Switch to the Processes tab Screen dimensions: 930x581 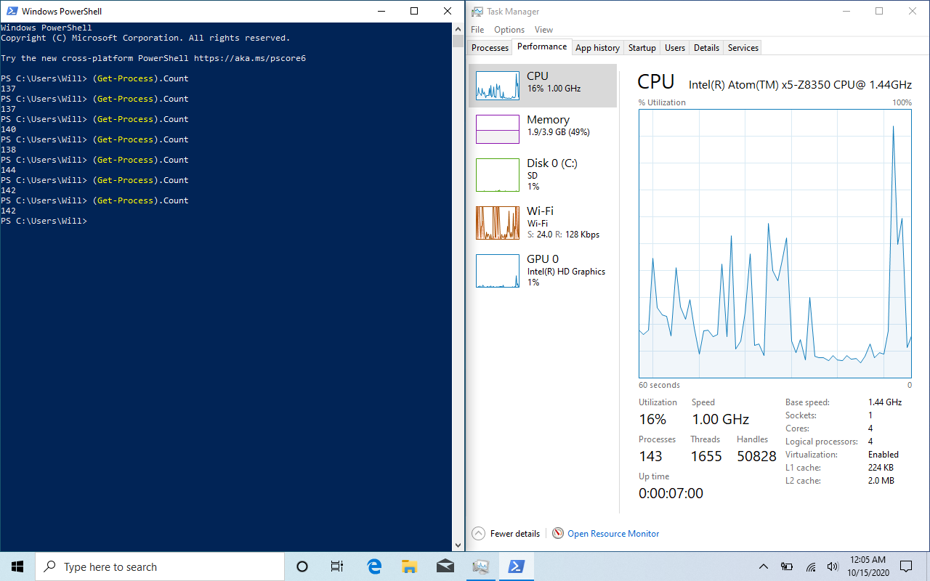click(490, 48)
